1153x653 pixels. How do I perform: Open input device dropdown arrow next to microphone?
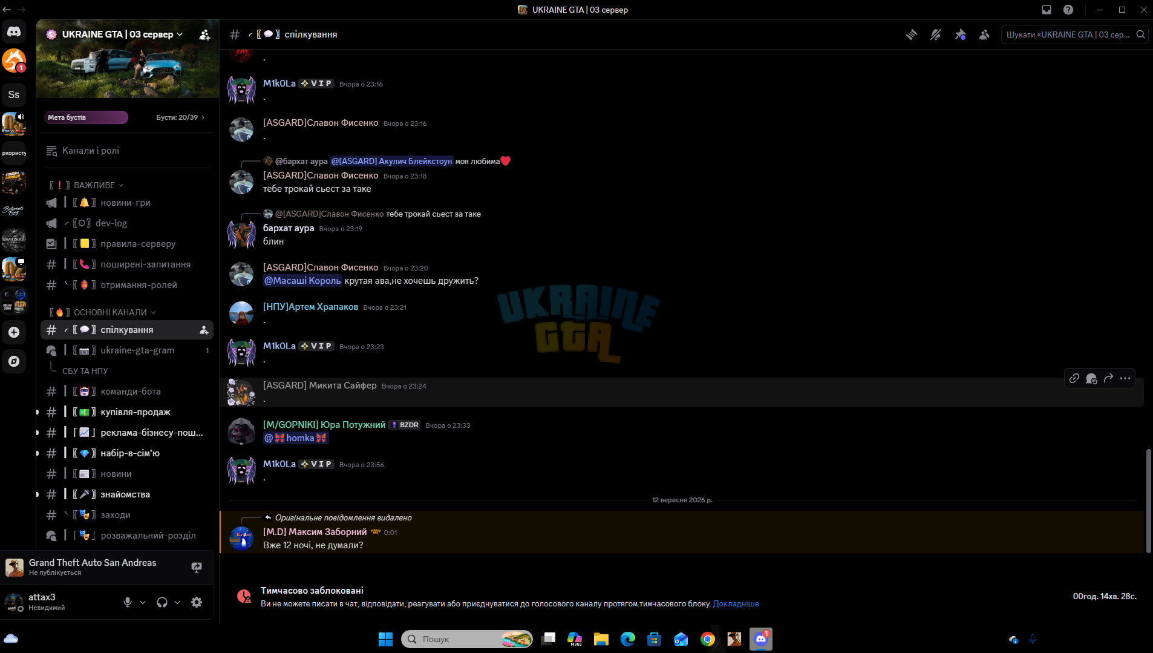point(143,602)
